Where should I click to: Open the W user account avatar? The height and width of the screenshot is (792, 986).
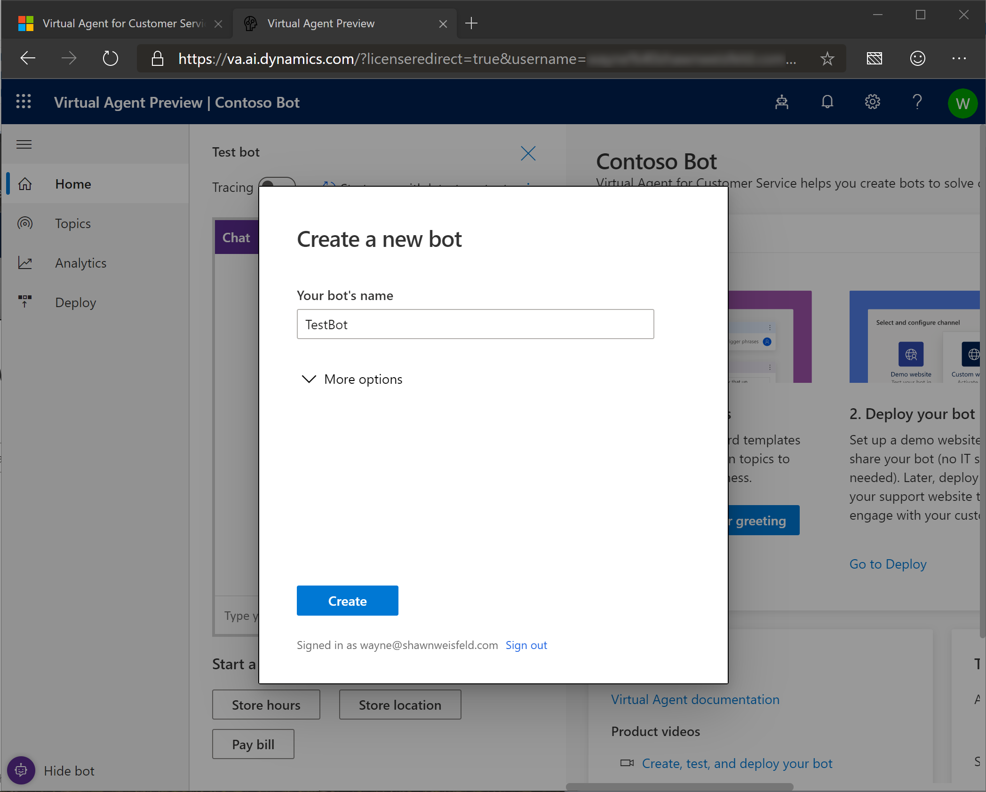(962, 103)
